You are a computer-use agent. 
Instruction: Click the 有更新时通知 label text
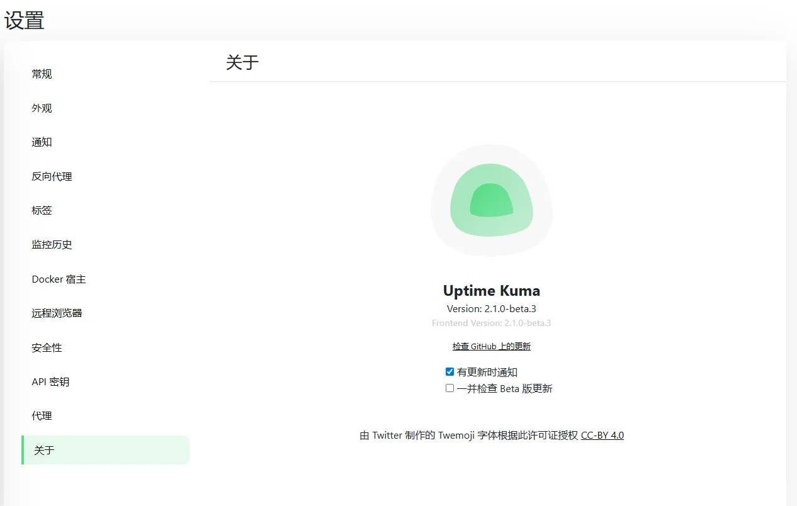tap(487, 373)
